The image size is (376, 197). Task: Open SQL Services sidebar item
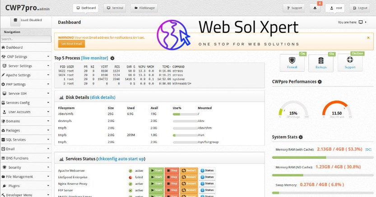coord(26,140)
